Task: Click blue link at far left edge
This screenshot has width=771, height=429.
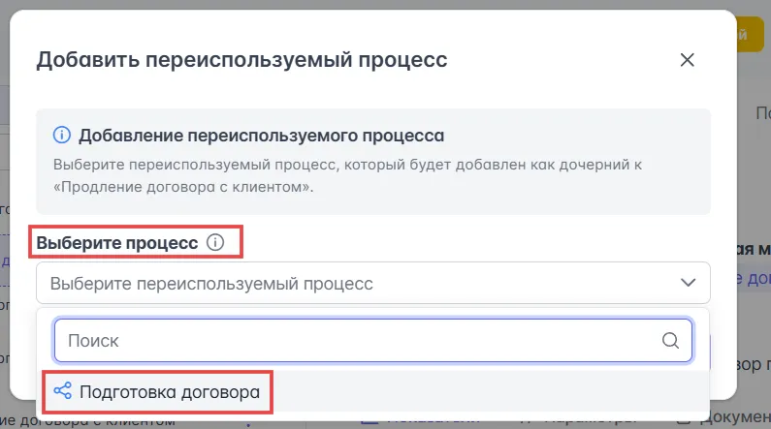Action: tap(5, 261)
